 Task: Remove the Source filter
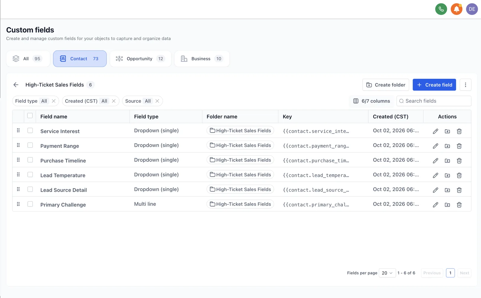point(157,101)
